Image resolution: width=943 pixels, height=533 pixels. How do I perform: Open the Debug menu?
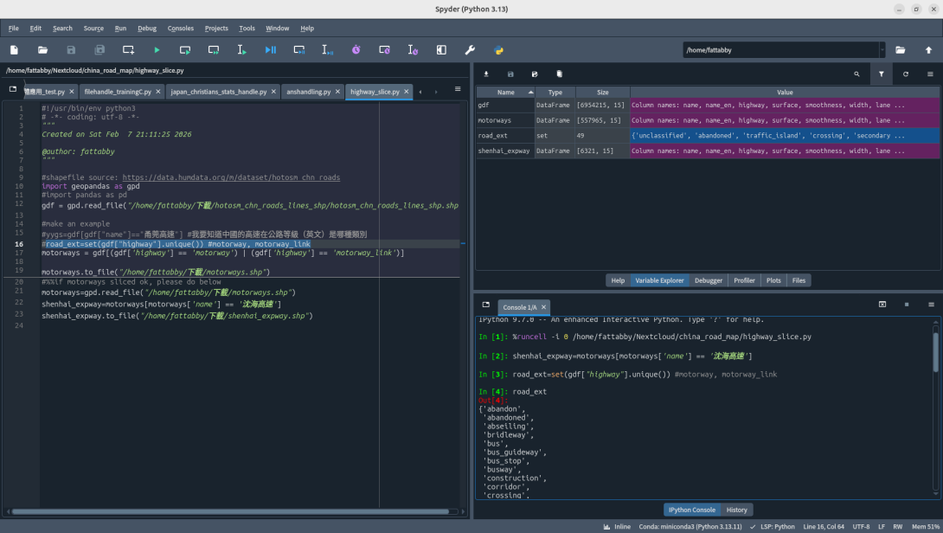146,28
